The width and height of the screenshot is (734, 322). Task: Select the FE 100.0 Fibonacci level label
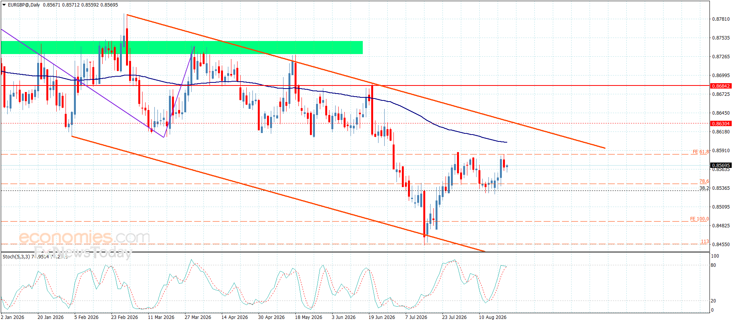pos(700,219)
